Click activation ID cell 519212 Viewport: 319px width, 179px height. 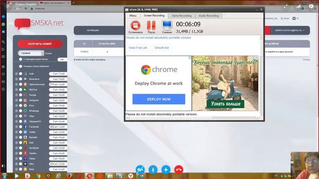[x=84, y=52]
